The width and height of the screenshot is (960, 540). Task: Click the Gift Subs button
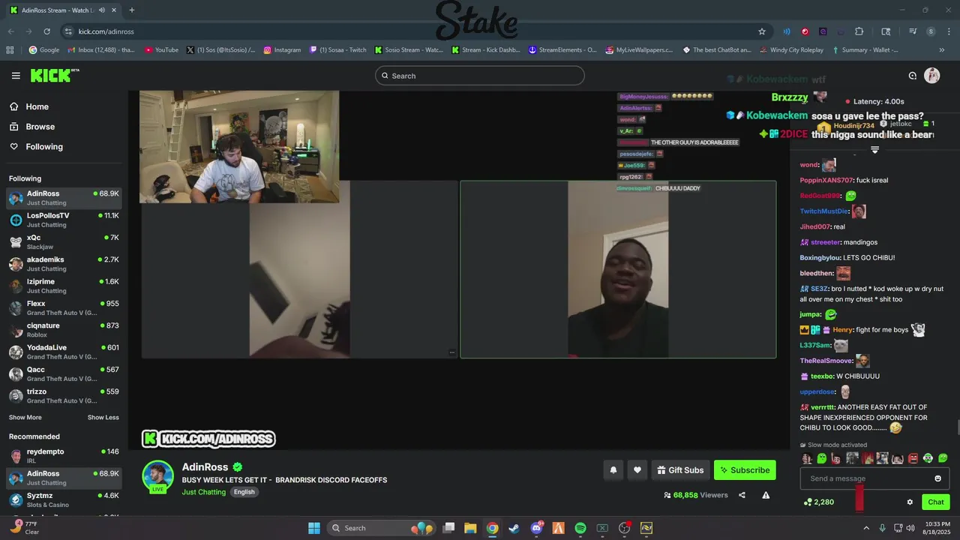click(680, 470)
